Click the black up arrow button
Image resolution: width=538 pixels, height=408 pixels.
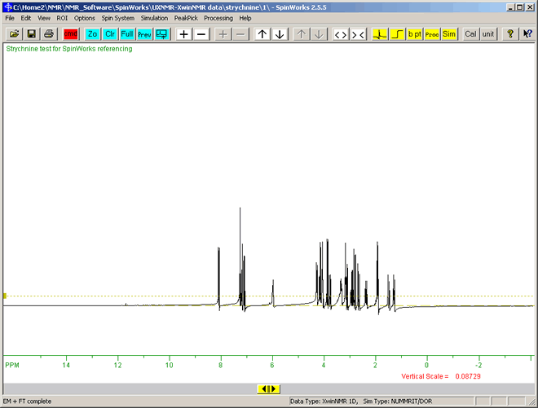click(262, 34)
